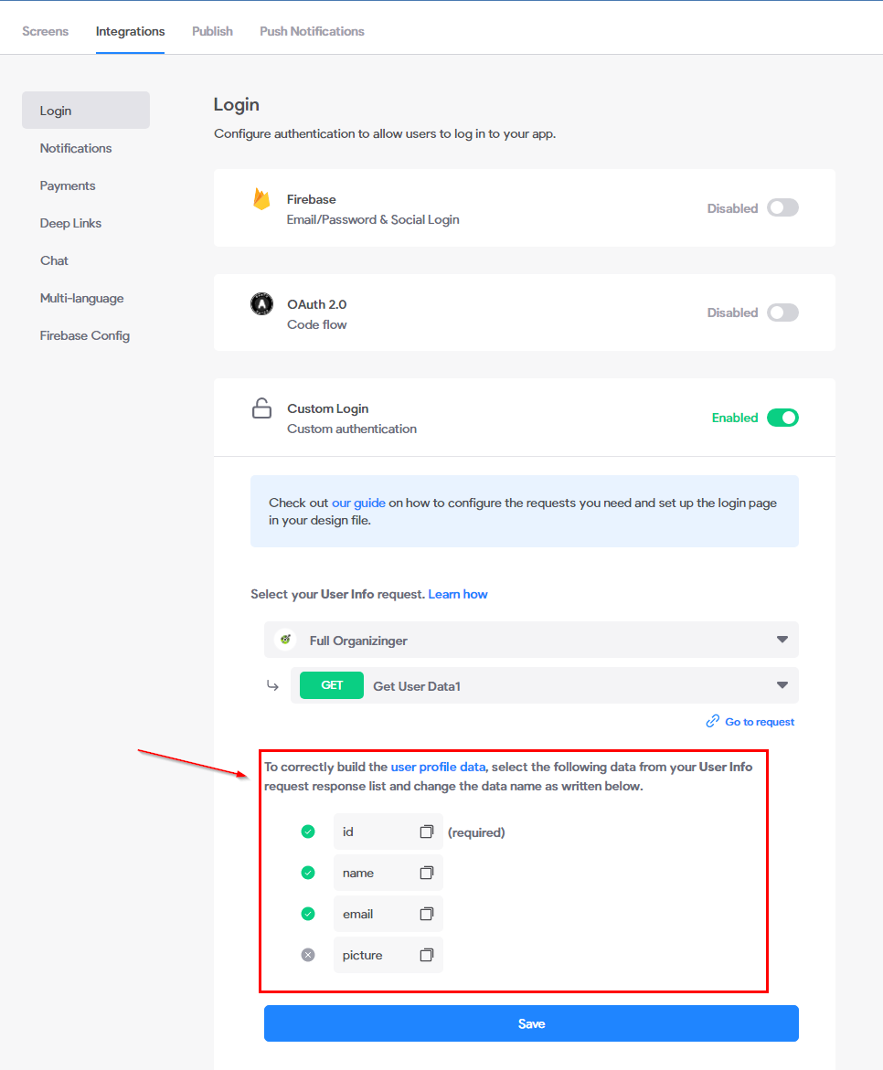883x1070 pixels.
Task: Open the 'our guide' link
Action: (x=358, y=503)
